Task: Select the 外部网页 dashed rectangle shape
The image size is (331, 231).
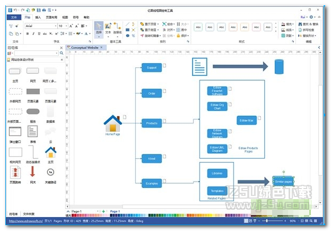Action: coord(15,91)
